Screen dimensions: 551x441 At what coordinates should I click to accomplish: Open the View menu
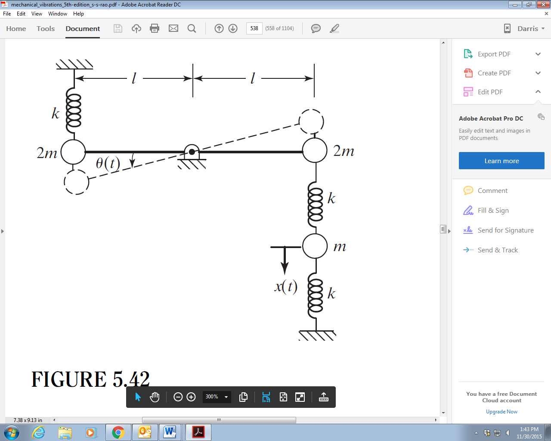point(37,13)
